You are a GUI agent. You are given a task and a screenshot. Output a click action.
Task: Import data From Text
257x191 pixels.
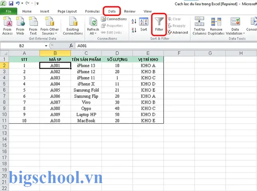(x=33, y=26)
